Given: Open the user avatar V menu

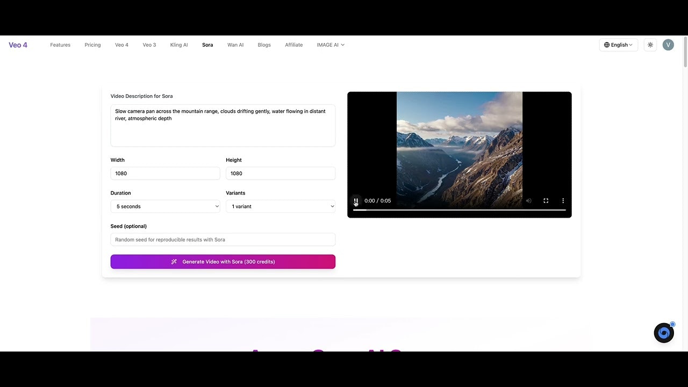Looking at the screenshot, I should point(668,45).
